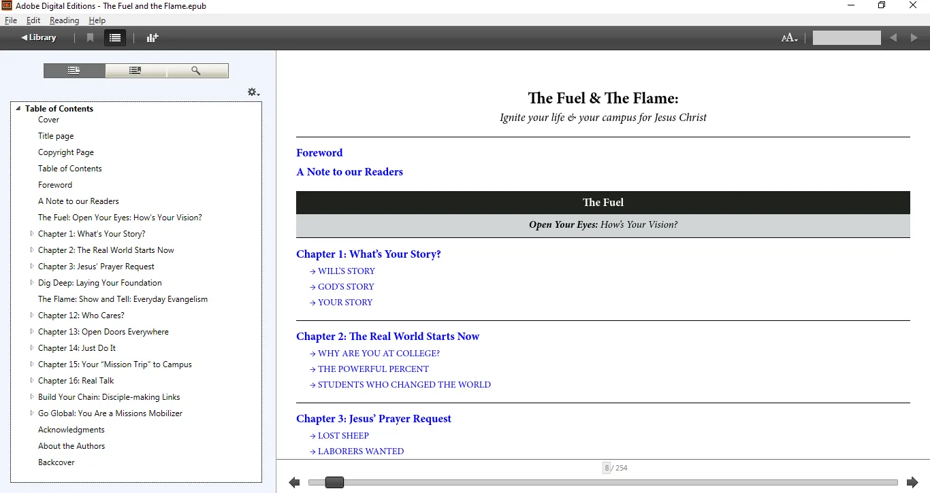Expand Chapter 13: Open Doors Everywhere

pos(31,332)
